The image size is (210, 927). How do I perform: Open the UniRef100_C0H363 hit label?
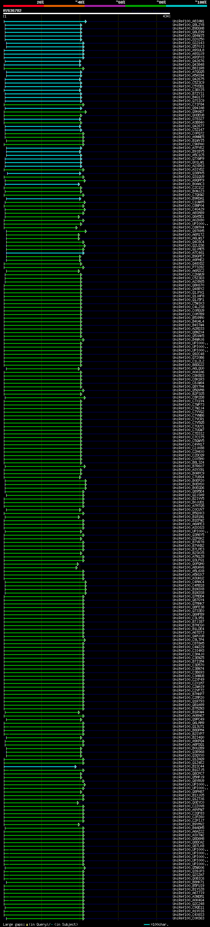pos(188,918)
